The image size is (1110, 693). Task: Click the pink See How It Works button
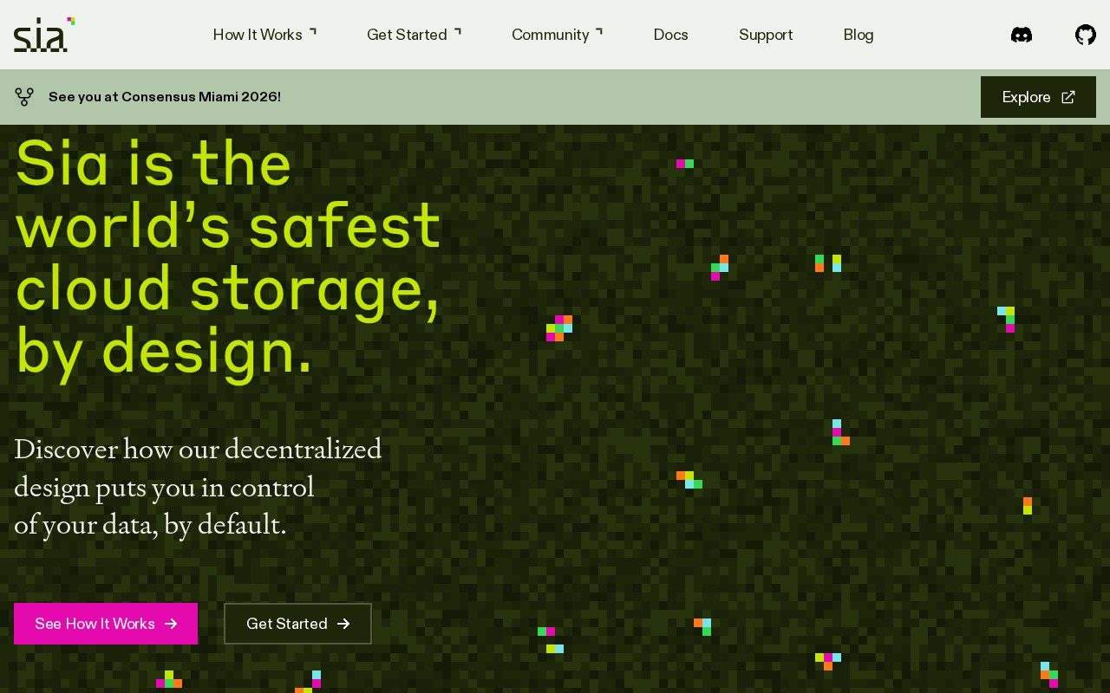coord(106,624)
